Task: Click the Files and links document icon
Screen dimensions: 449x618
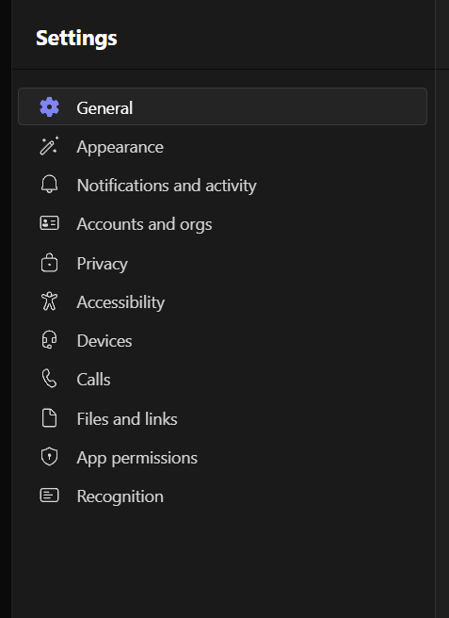Action: coord(49,417)
